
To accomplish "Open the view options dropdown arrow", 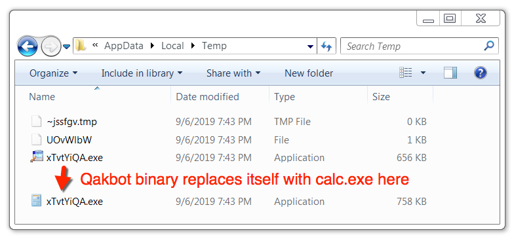I will tap(424, 72).
